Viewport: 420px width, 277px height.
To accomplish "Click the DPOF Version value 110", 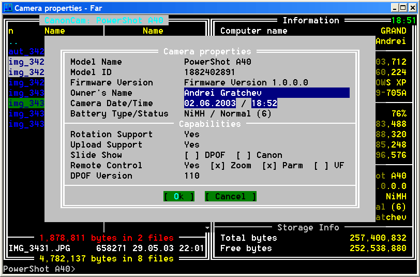I will tap(192, 176).
